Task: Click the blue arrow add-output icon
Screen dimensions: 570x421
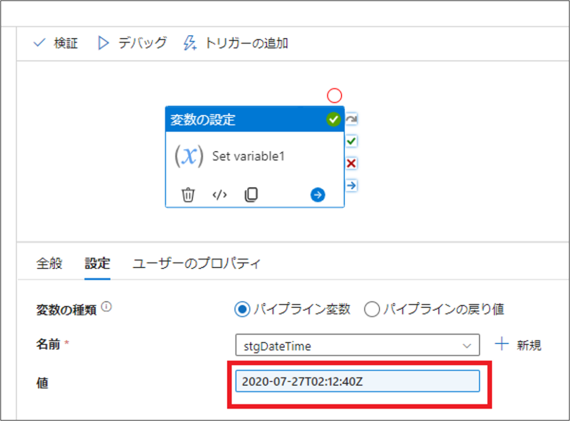Action: point(318,195)
